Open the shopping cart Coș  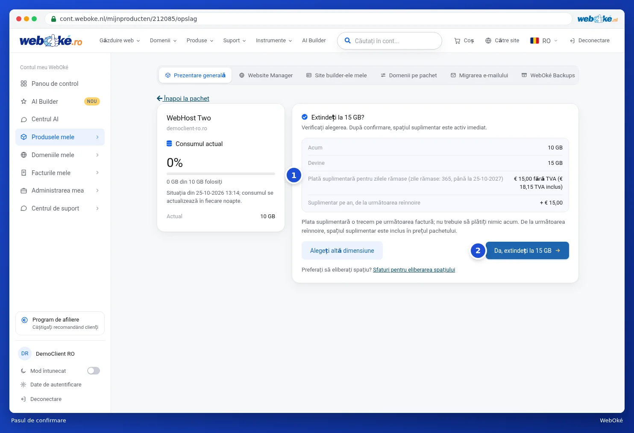(464, 41)
